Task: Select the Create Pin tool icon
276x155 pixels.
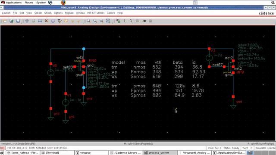Action: point(144,21)
